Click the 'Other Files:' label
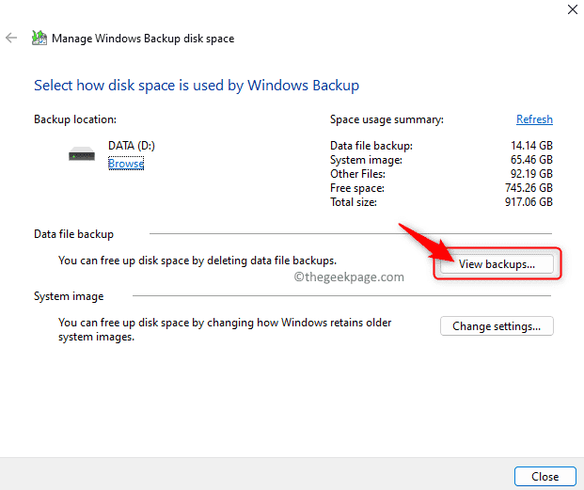The height and width of the screenshot is (490, 584). tap(357, 174)
